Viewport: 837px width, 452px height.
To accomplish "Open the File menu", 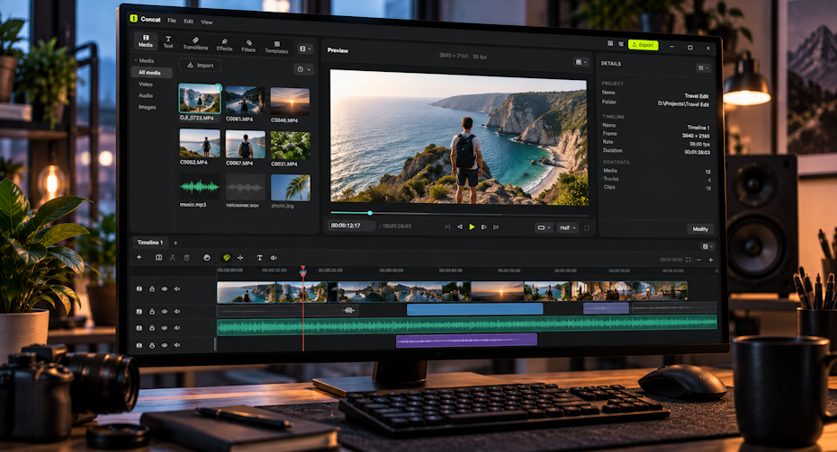I will coord(172,21).
